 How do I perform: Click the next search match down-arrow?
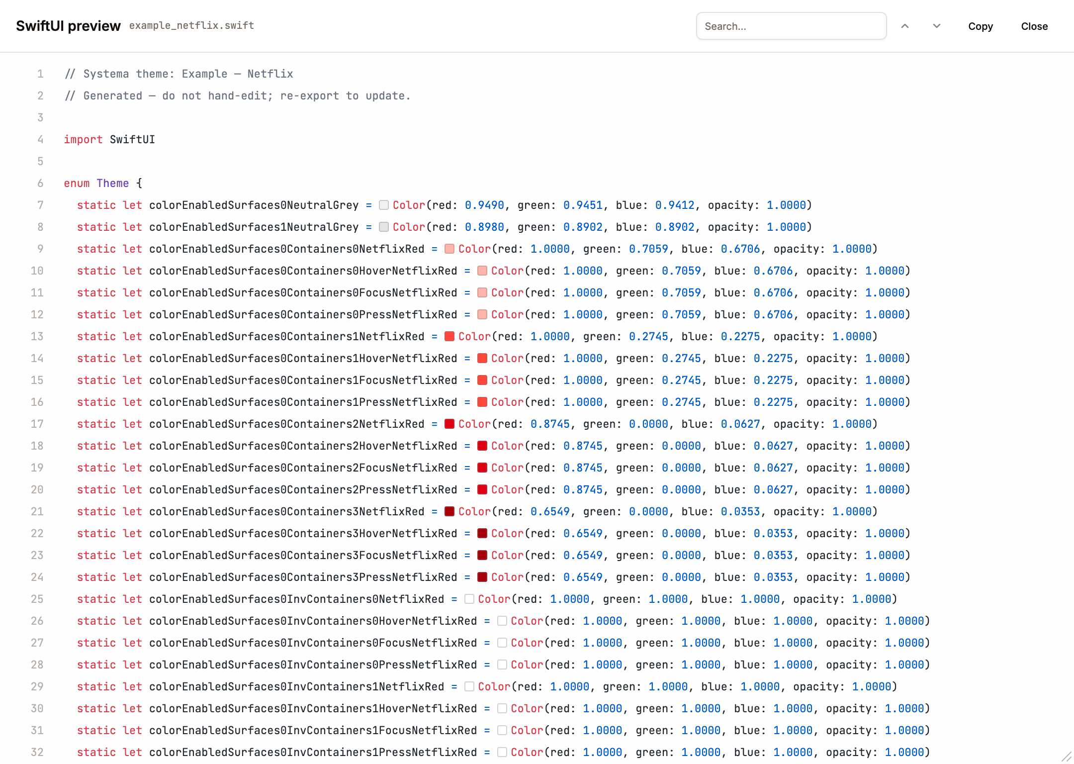(937, 26)
